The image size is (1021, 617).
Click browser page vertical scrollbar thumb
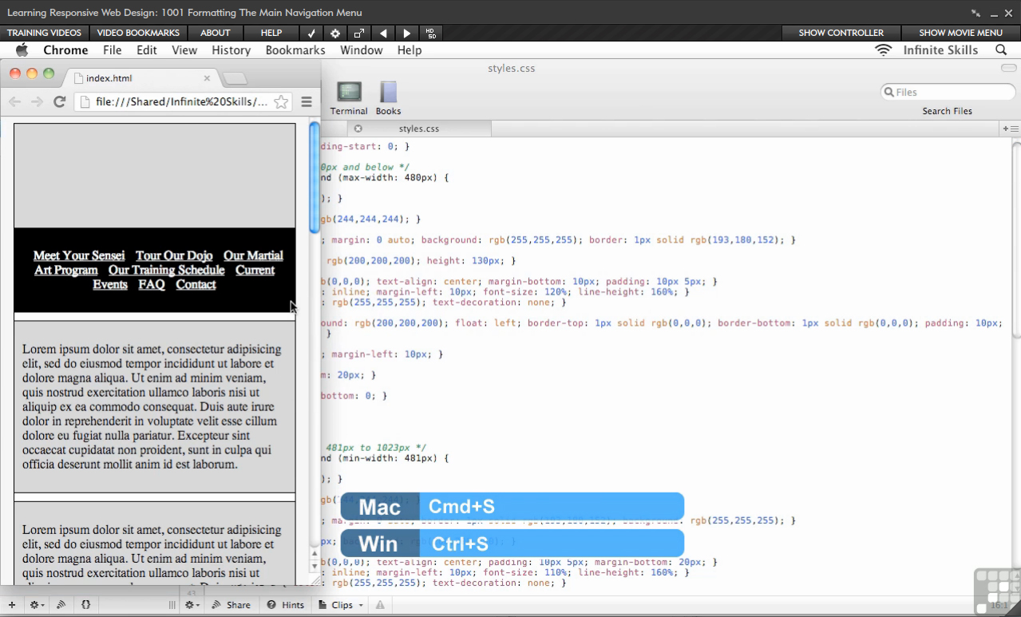(x=315, y=176)
